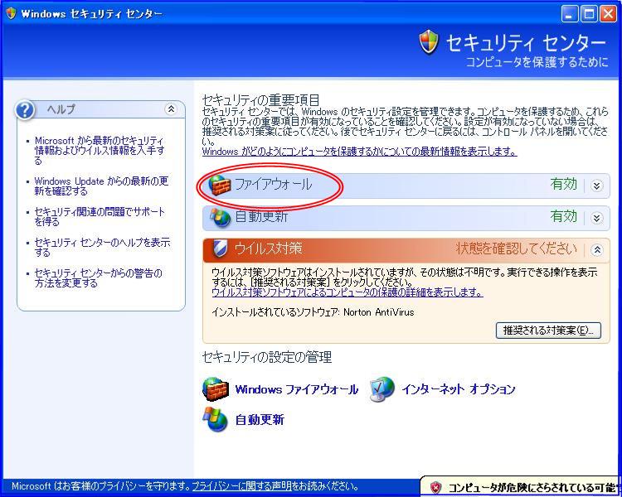Open help link セキュリティ センターのヘルプを表示する
This screenshot has height=497, width=622.
(x=102, y=248)
